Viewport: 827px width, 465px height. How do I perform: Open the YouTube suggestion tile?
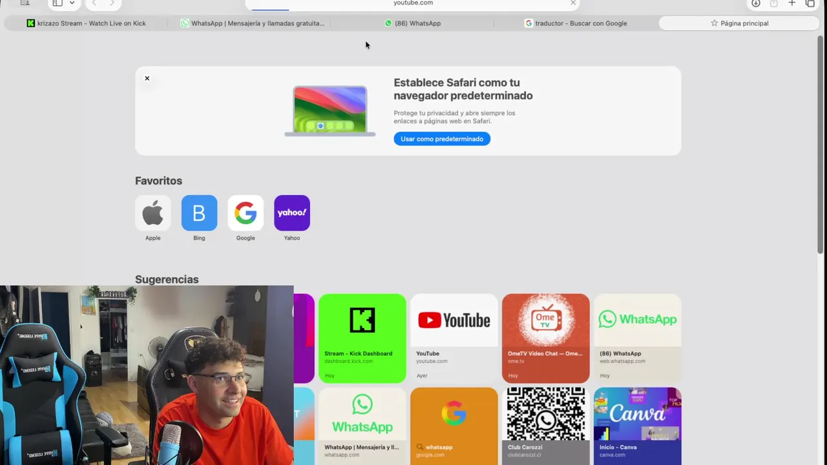point(454,338)
